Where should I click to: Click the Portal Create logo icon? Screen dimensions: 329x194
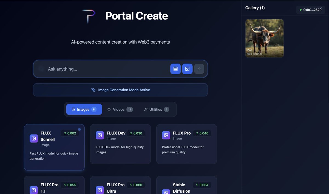89,16
